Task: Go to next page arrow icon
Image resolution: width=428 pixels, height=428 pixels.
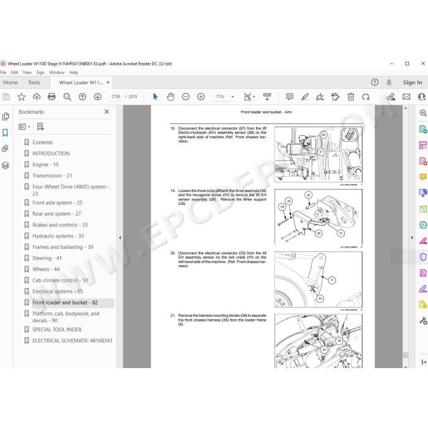Action: click(x=98, y=97)
